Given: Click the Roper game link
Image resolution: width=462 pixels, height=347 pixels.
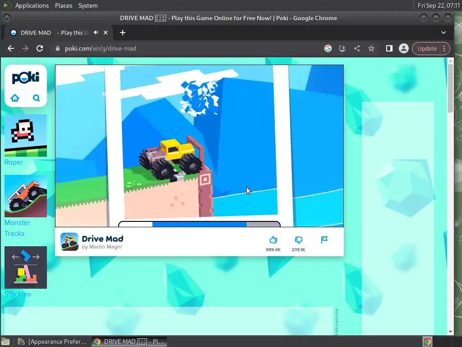Looking at the screenshot, I should pos(14,162).
